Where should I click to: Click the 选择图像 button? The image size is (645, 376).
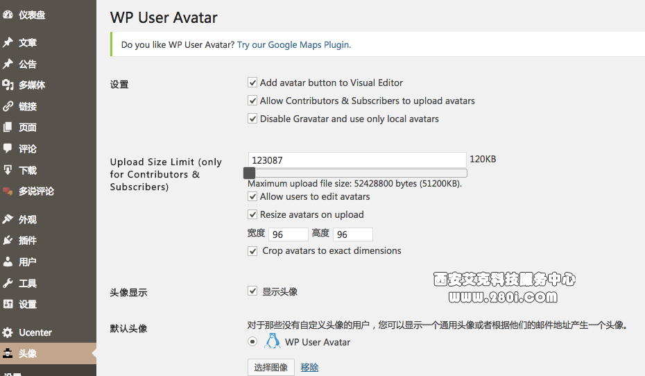pyautogui.click(x=271, y=368)
